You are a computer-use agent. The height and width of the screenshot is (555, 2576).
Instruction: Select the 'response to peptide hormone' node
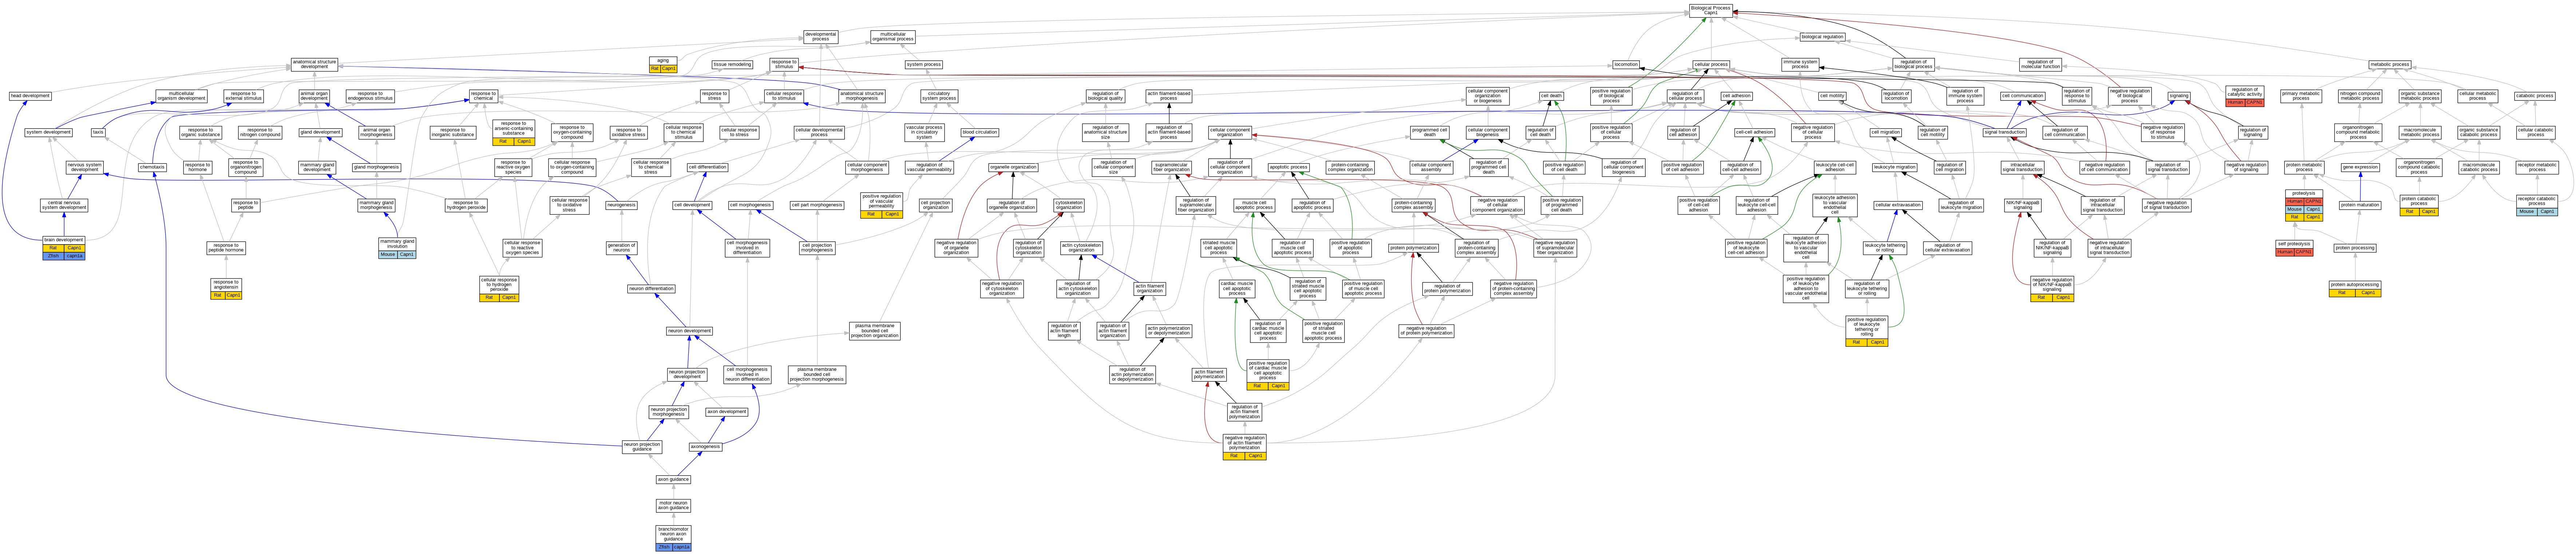226,247
